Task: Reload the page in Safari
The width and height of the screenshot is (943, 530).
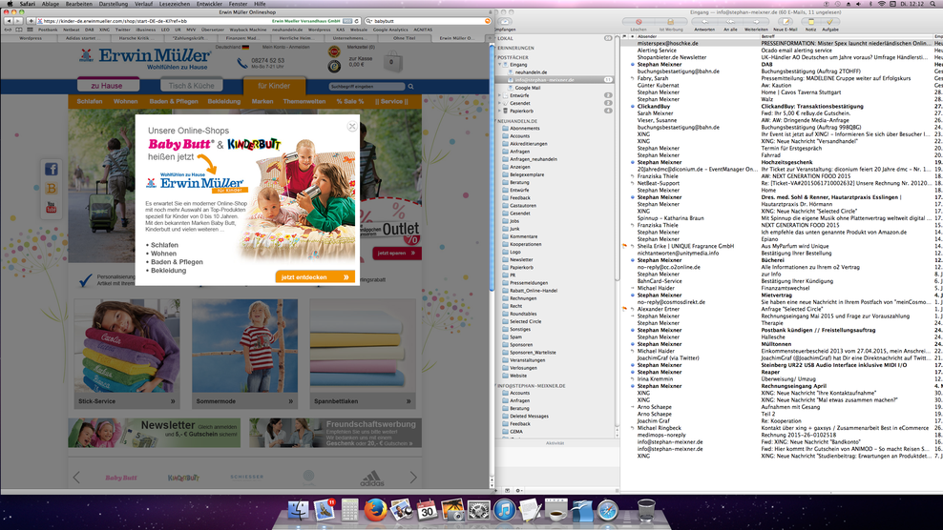Action: (x=357, y=21)
